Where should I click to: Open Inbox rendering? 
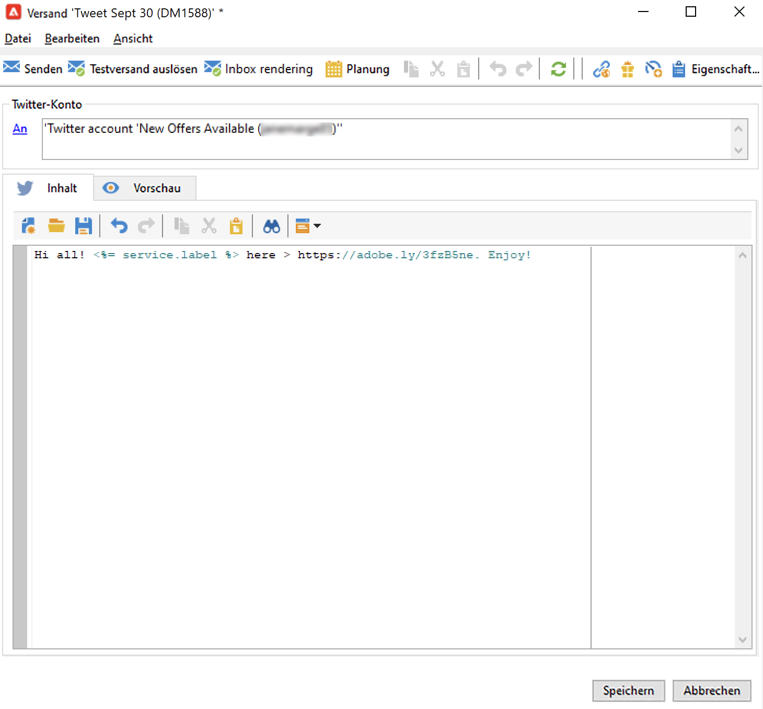(259, 69)
